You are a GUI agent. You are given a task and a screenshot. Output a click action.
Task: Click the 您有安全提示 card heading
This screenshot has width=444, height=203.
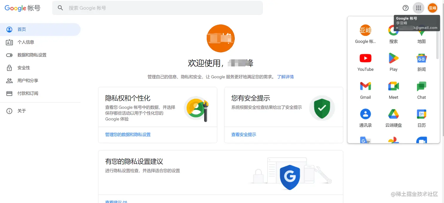click(x=250, y=98)
